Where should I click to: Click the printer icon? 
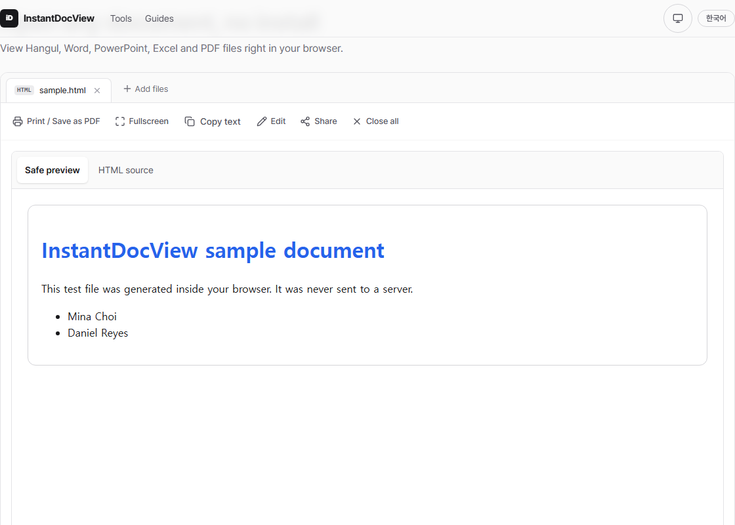coord(17,121)
